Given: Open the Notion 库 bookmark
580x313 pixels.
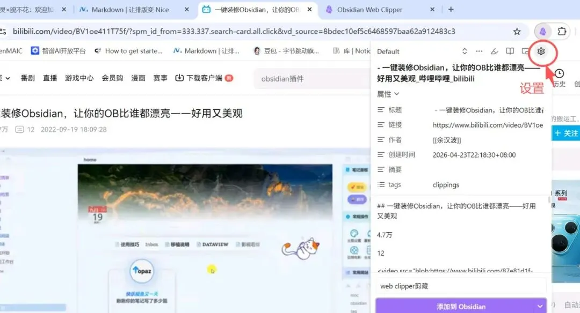Looking at the screenshot, I should tap(351, 51).
